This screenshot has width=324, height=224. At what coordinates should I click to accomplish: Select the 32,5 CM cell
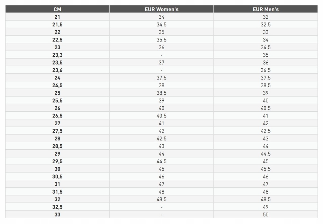coord(57,207)
